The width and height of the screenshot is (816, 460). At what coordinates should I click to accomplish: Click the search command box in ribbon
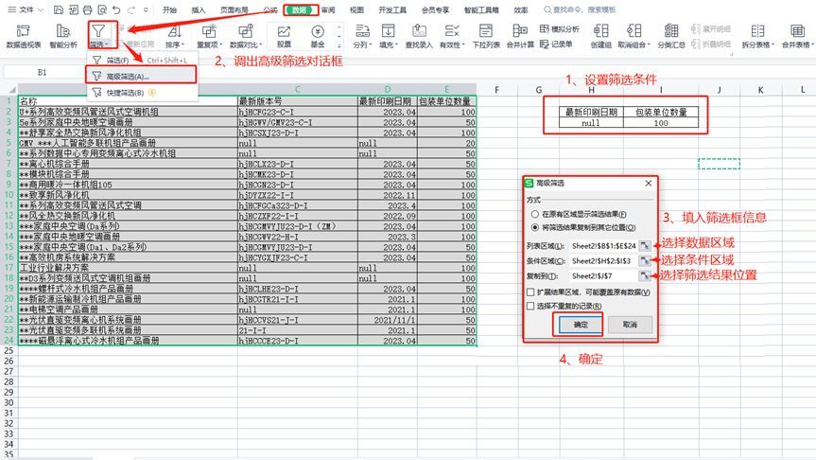[580, 9]
